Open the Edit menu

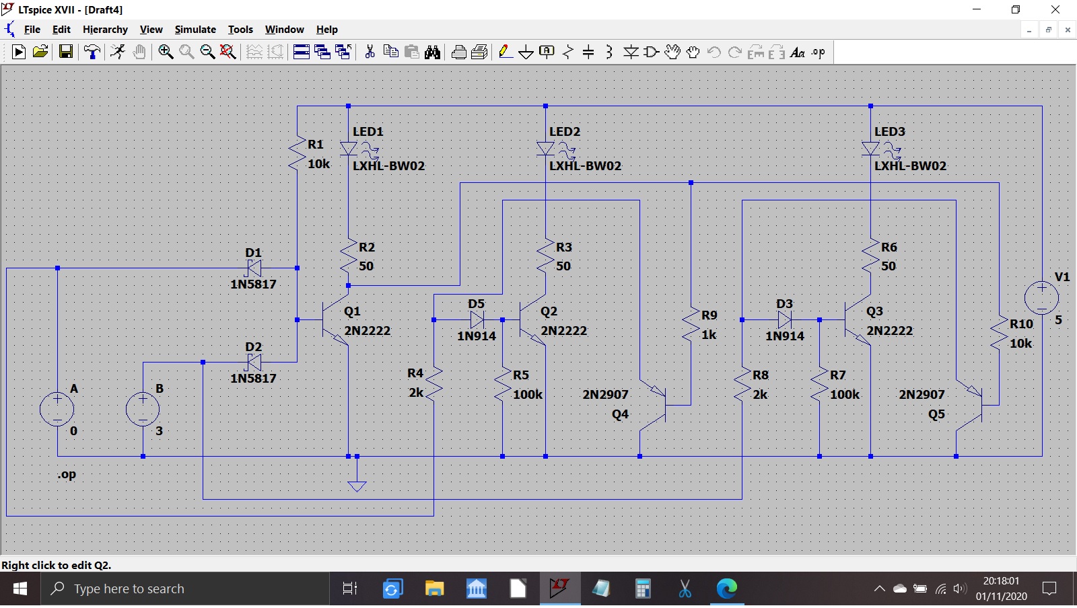[61, 30]
